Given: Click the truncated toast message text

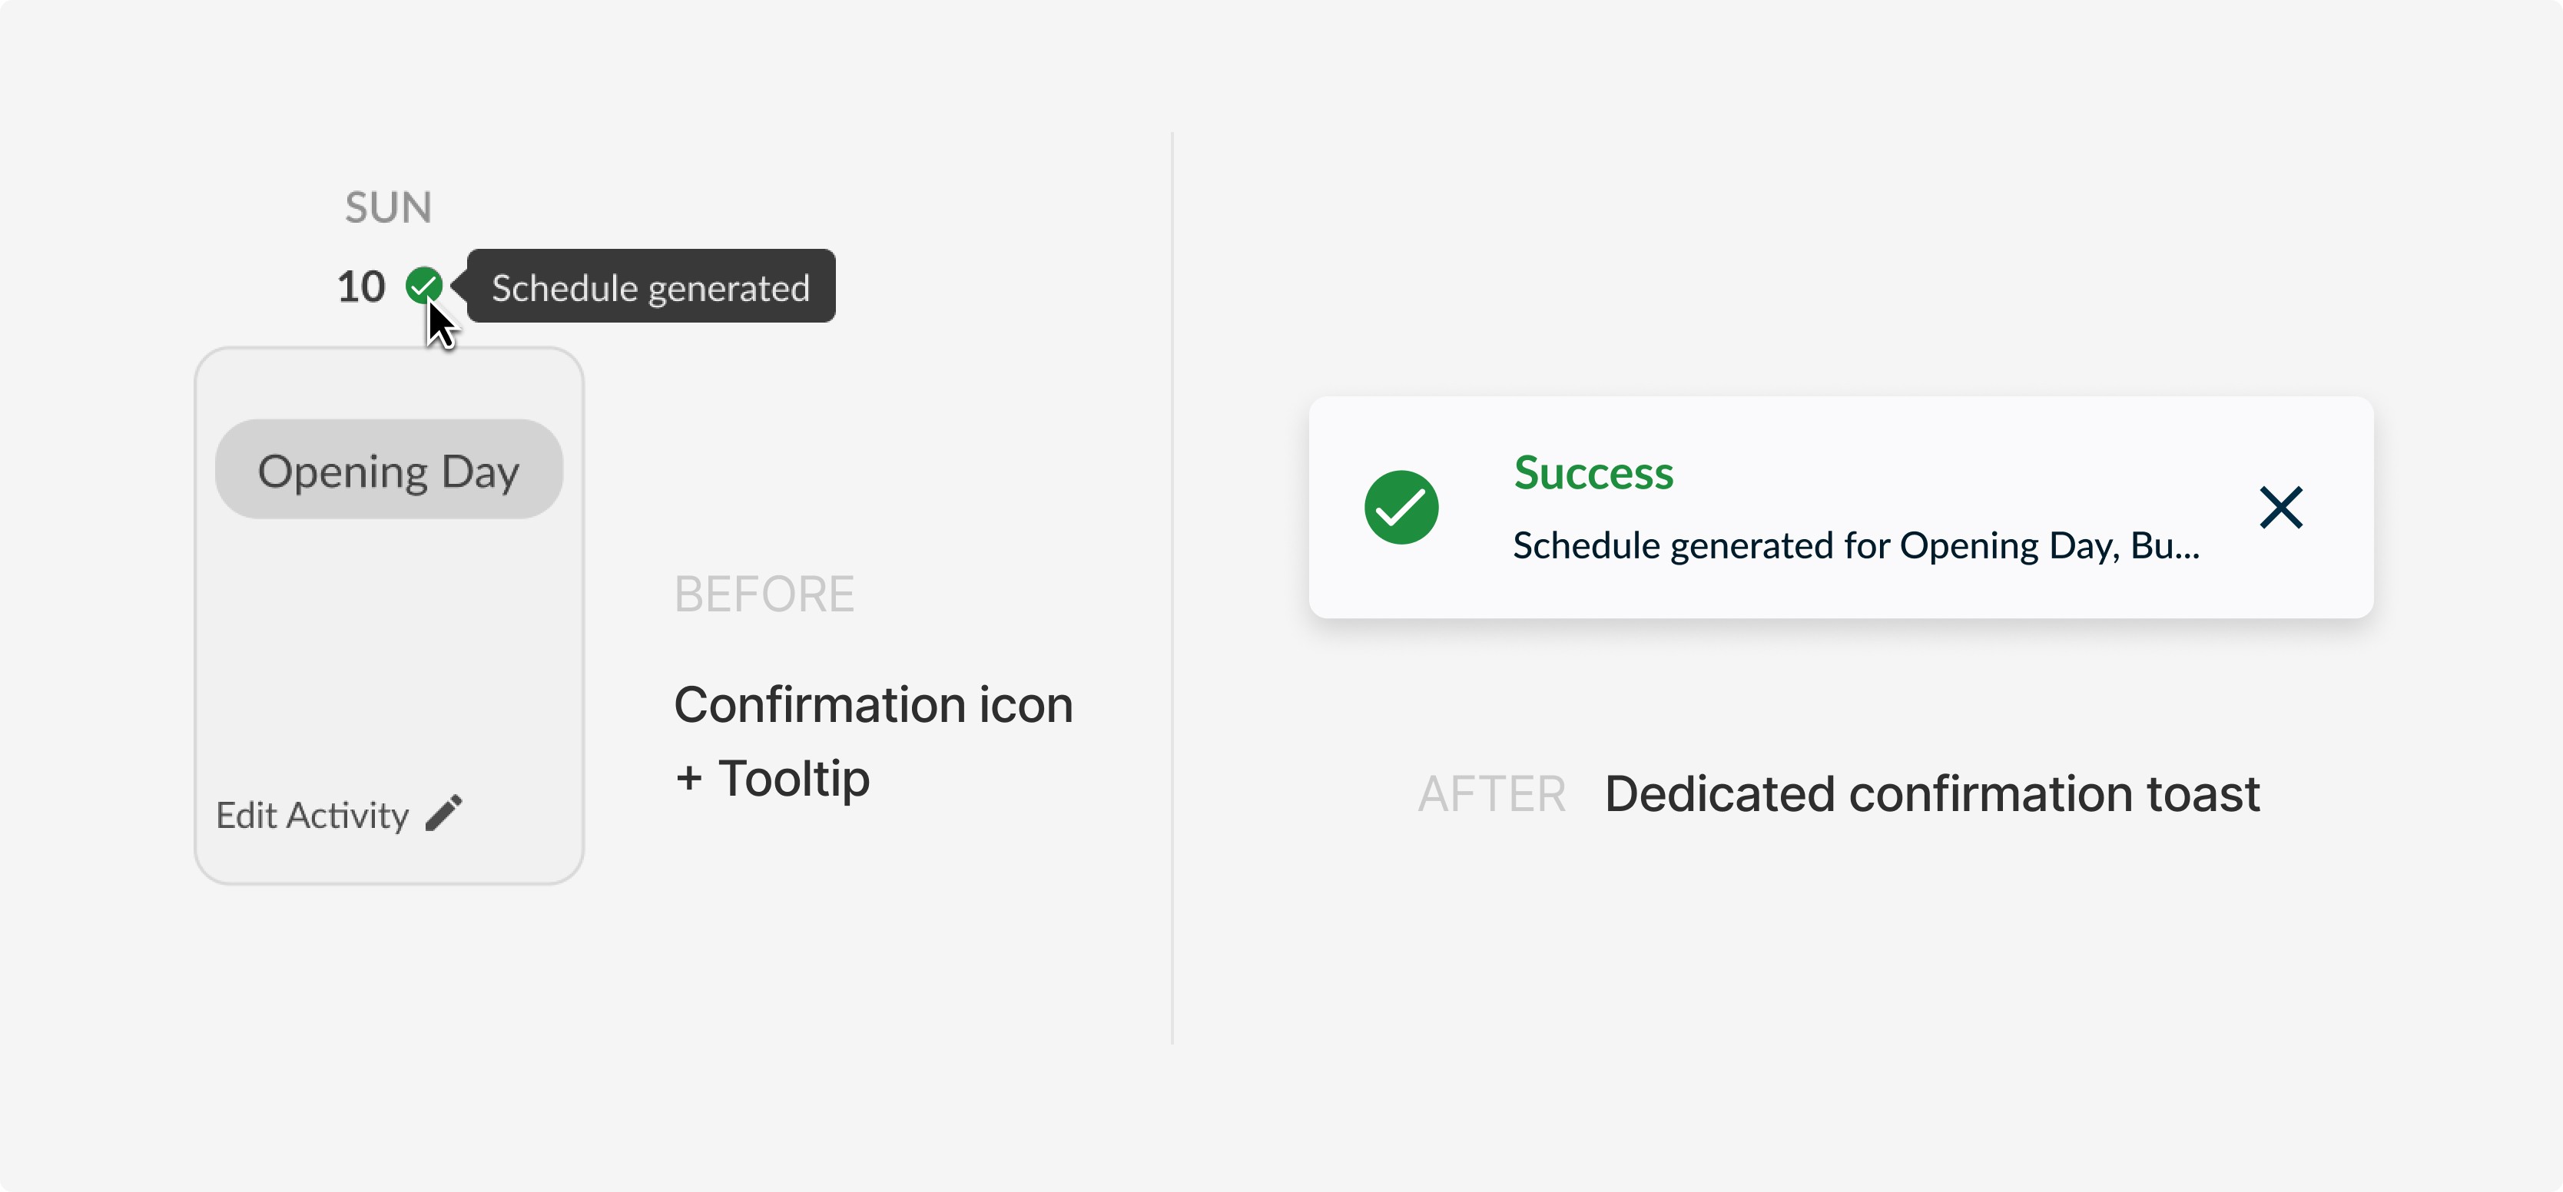Looking at the screenshot, I should [1855, 545].
